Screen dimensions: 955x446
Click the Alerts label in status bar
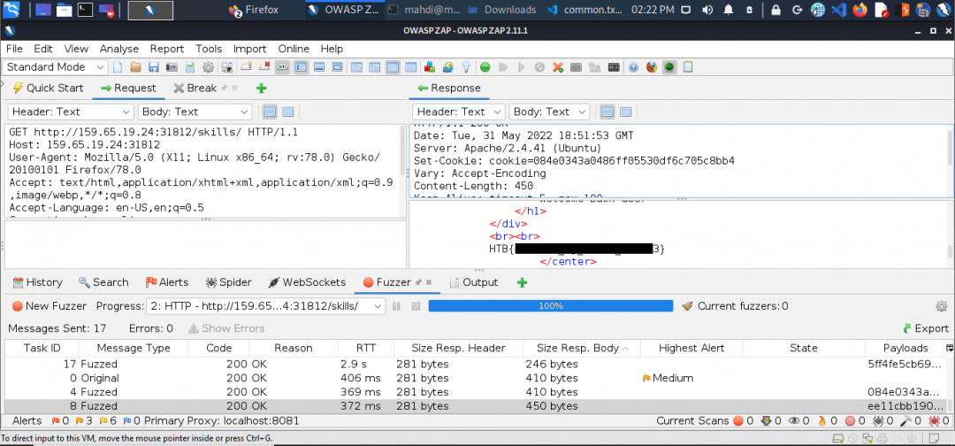click(x=27, y=421)
